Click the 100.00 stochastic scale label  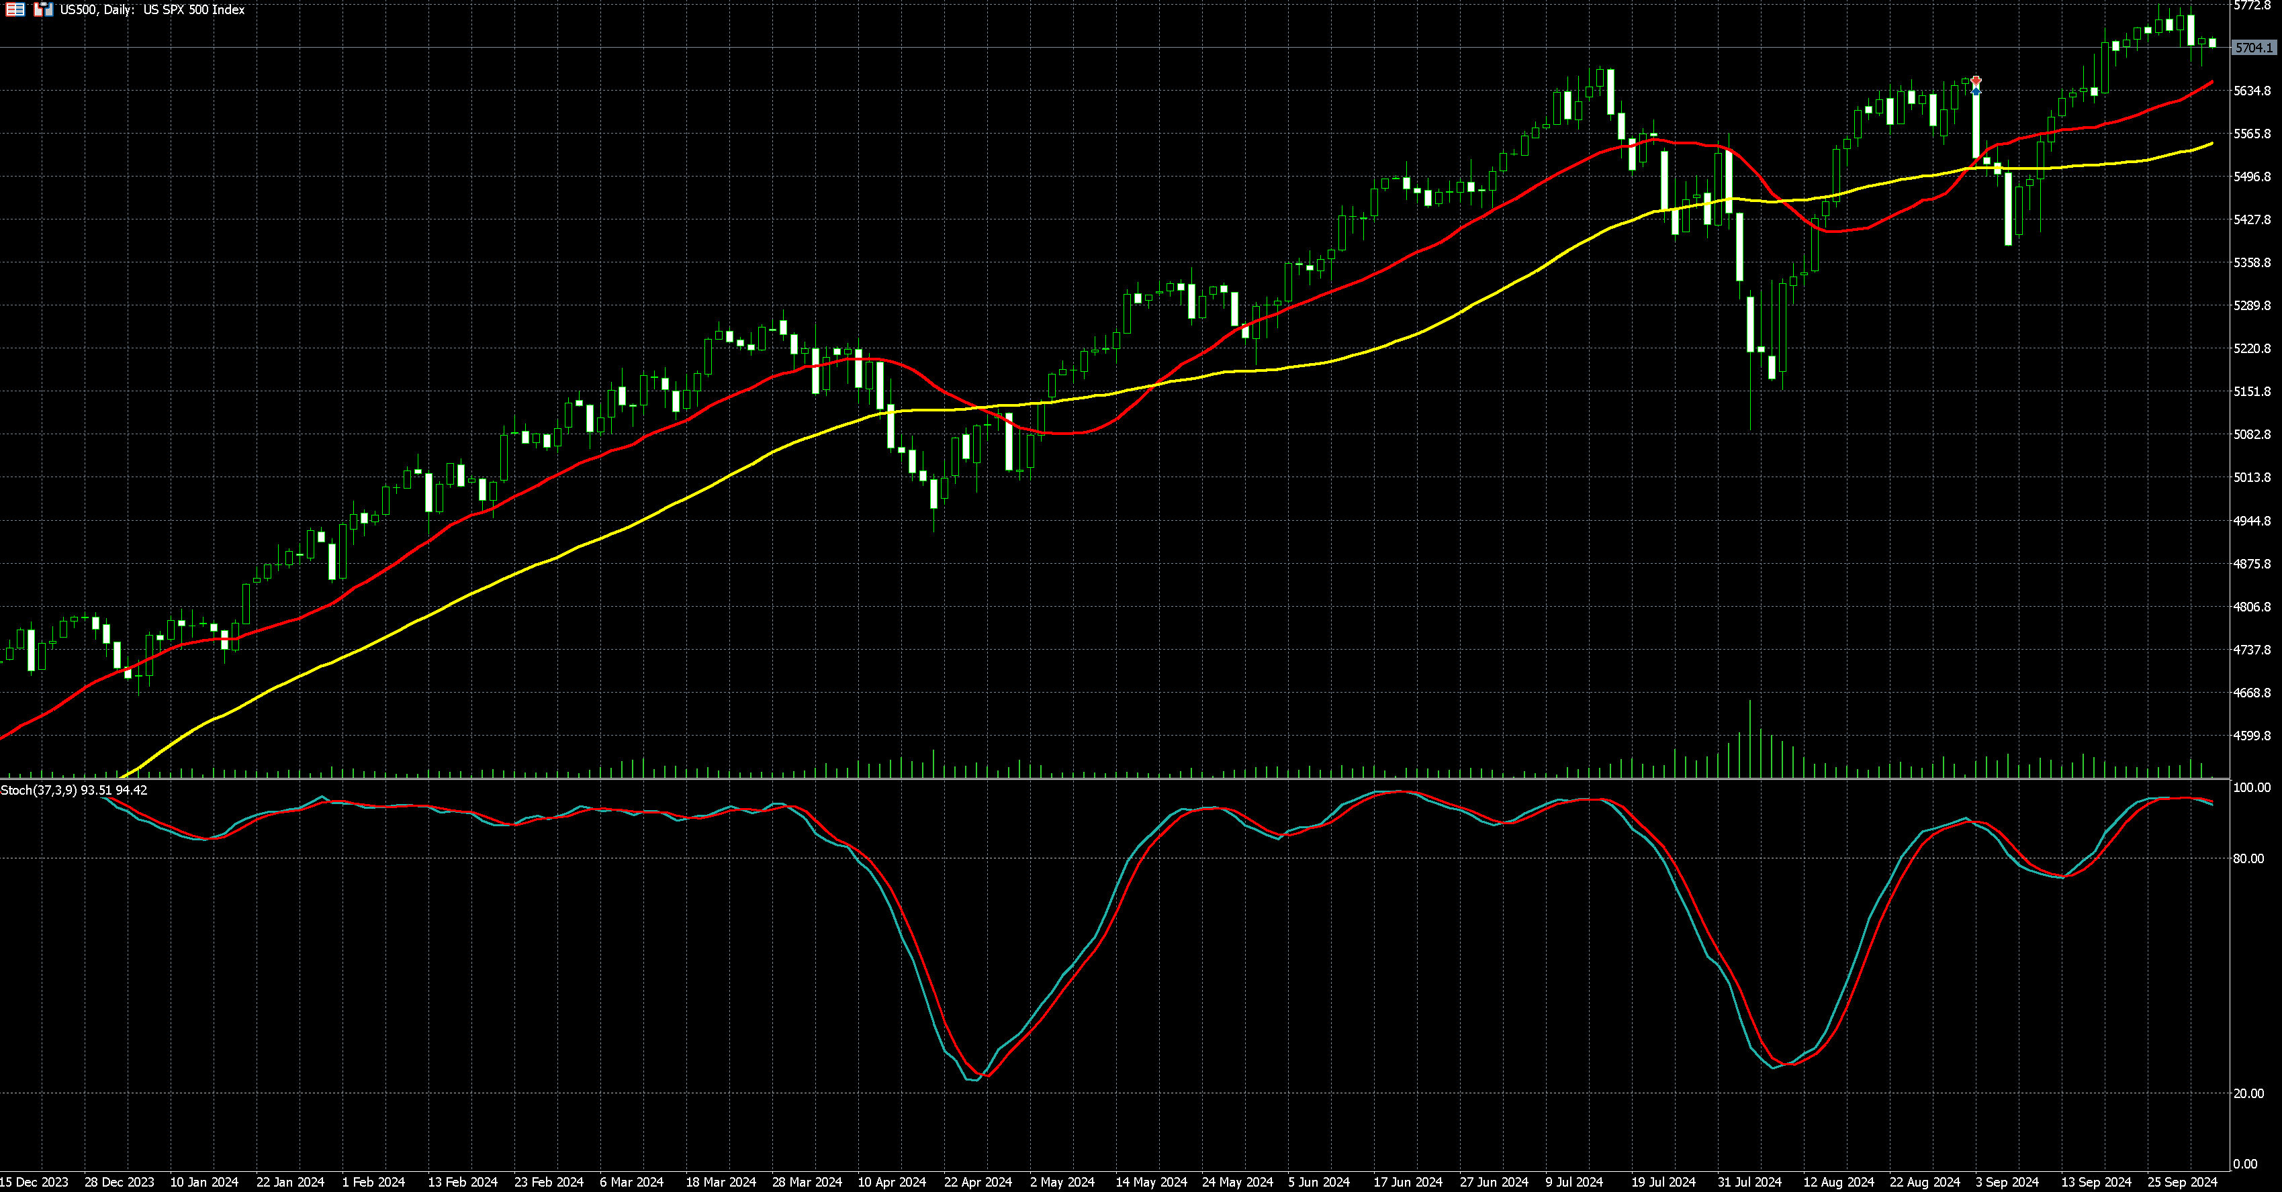point(2251,787)
